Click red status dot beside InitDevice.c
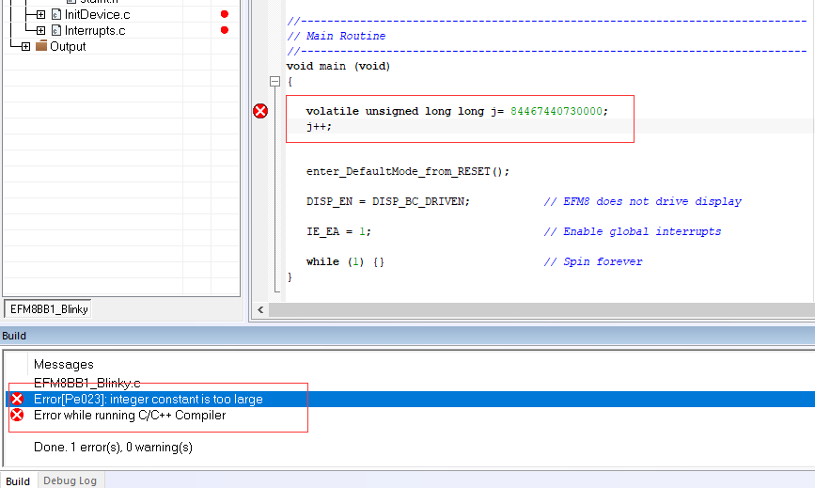Image resolution: width=815 pixels, height=488 pixels. tap(224, 15)
